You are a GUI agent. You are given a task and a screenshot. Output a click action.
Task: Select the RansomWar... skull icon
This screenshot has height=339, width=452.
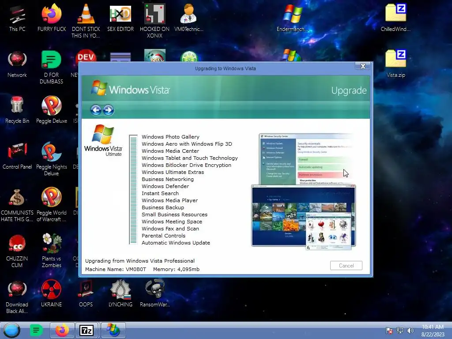click(x=155, y=294)
